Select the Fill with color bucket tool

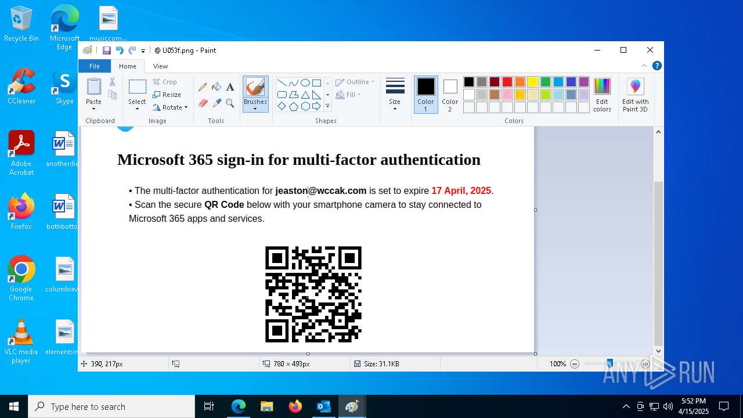click(x=217, y=87)
